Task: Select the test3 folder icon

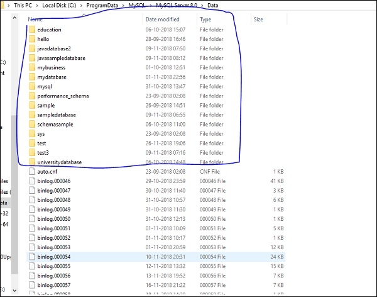Action: (32, 153)
